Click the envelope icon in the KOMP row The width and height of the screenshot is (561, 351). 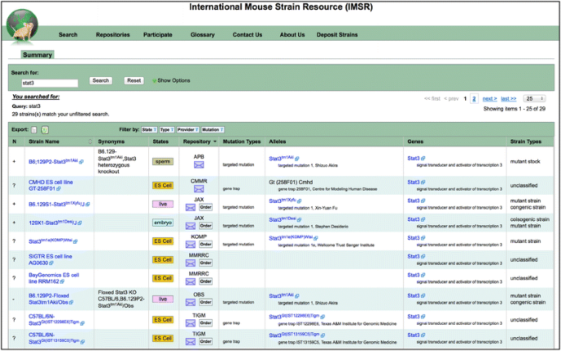pyautogui.click(x=192, y=242)
